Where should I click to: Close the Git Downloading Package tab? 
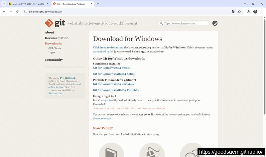(91, 4)
